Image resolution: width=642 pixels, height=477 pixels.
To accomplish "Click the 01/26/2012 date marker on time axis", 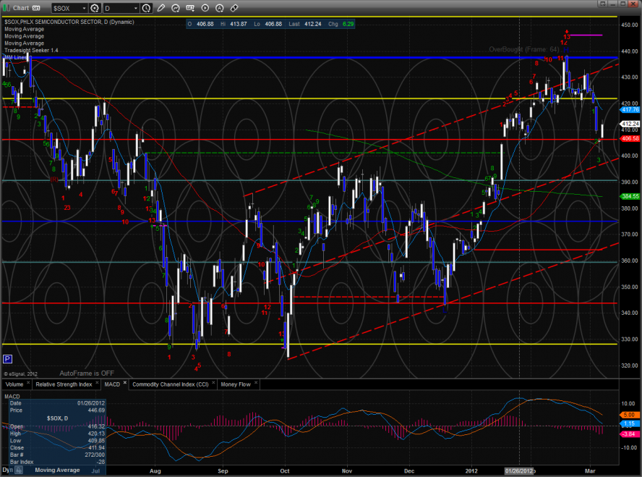I will coord(519,470).
